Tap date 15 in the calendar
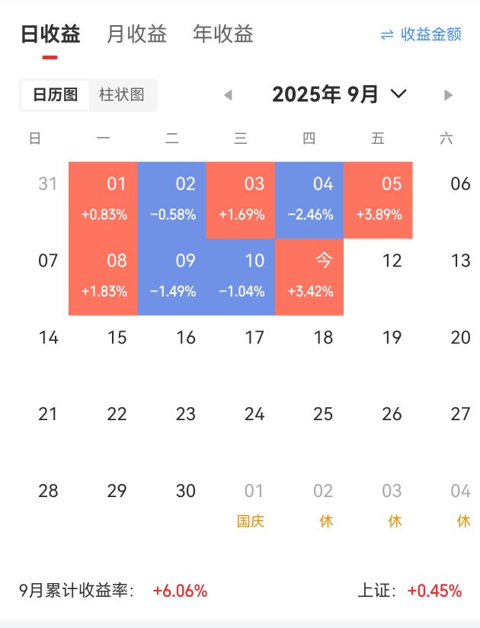This screenshot has width=480, height=628. click(117, 338)
